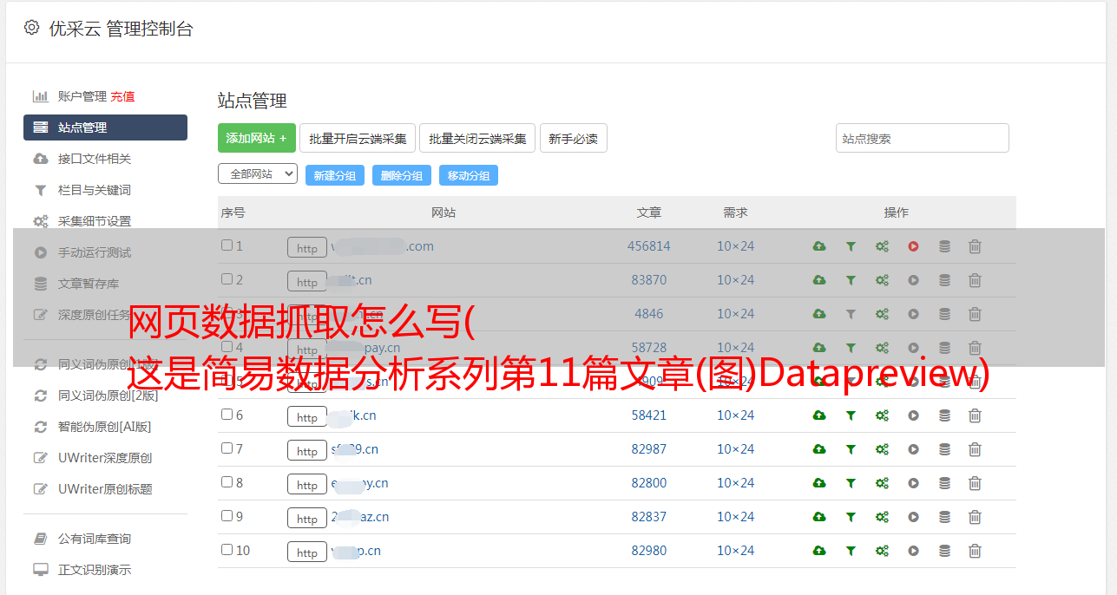Click the 10×24 link in row 6

(x=736, y=415)
